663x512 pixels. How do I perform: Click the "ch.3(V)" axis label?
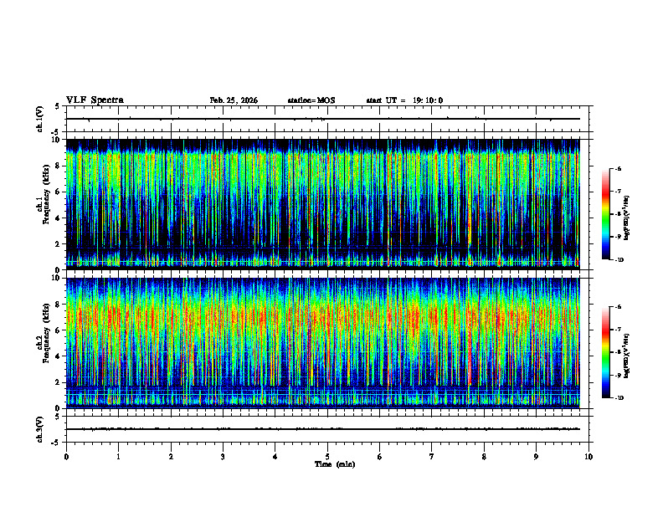(x=40, y=429)
